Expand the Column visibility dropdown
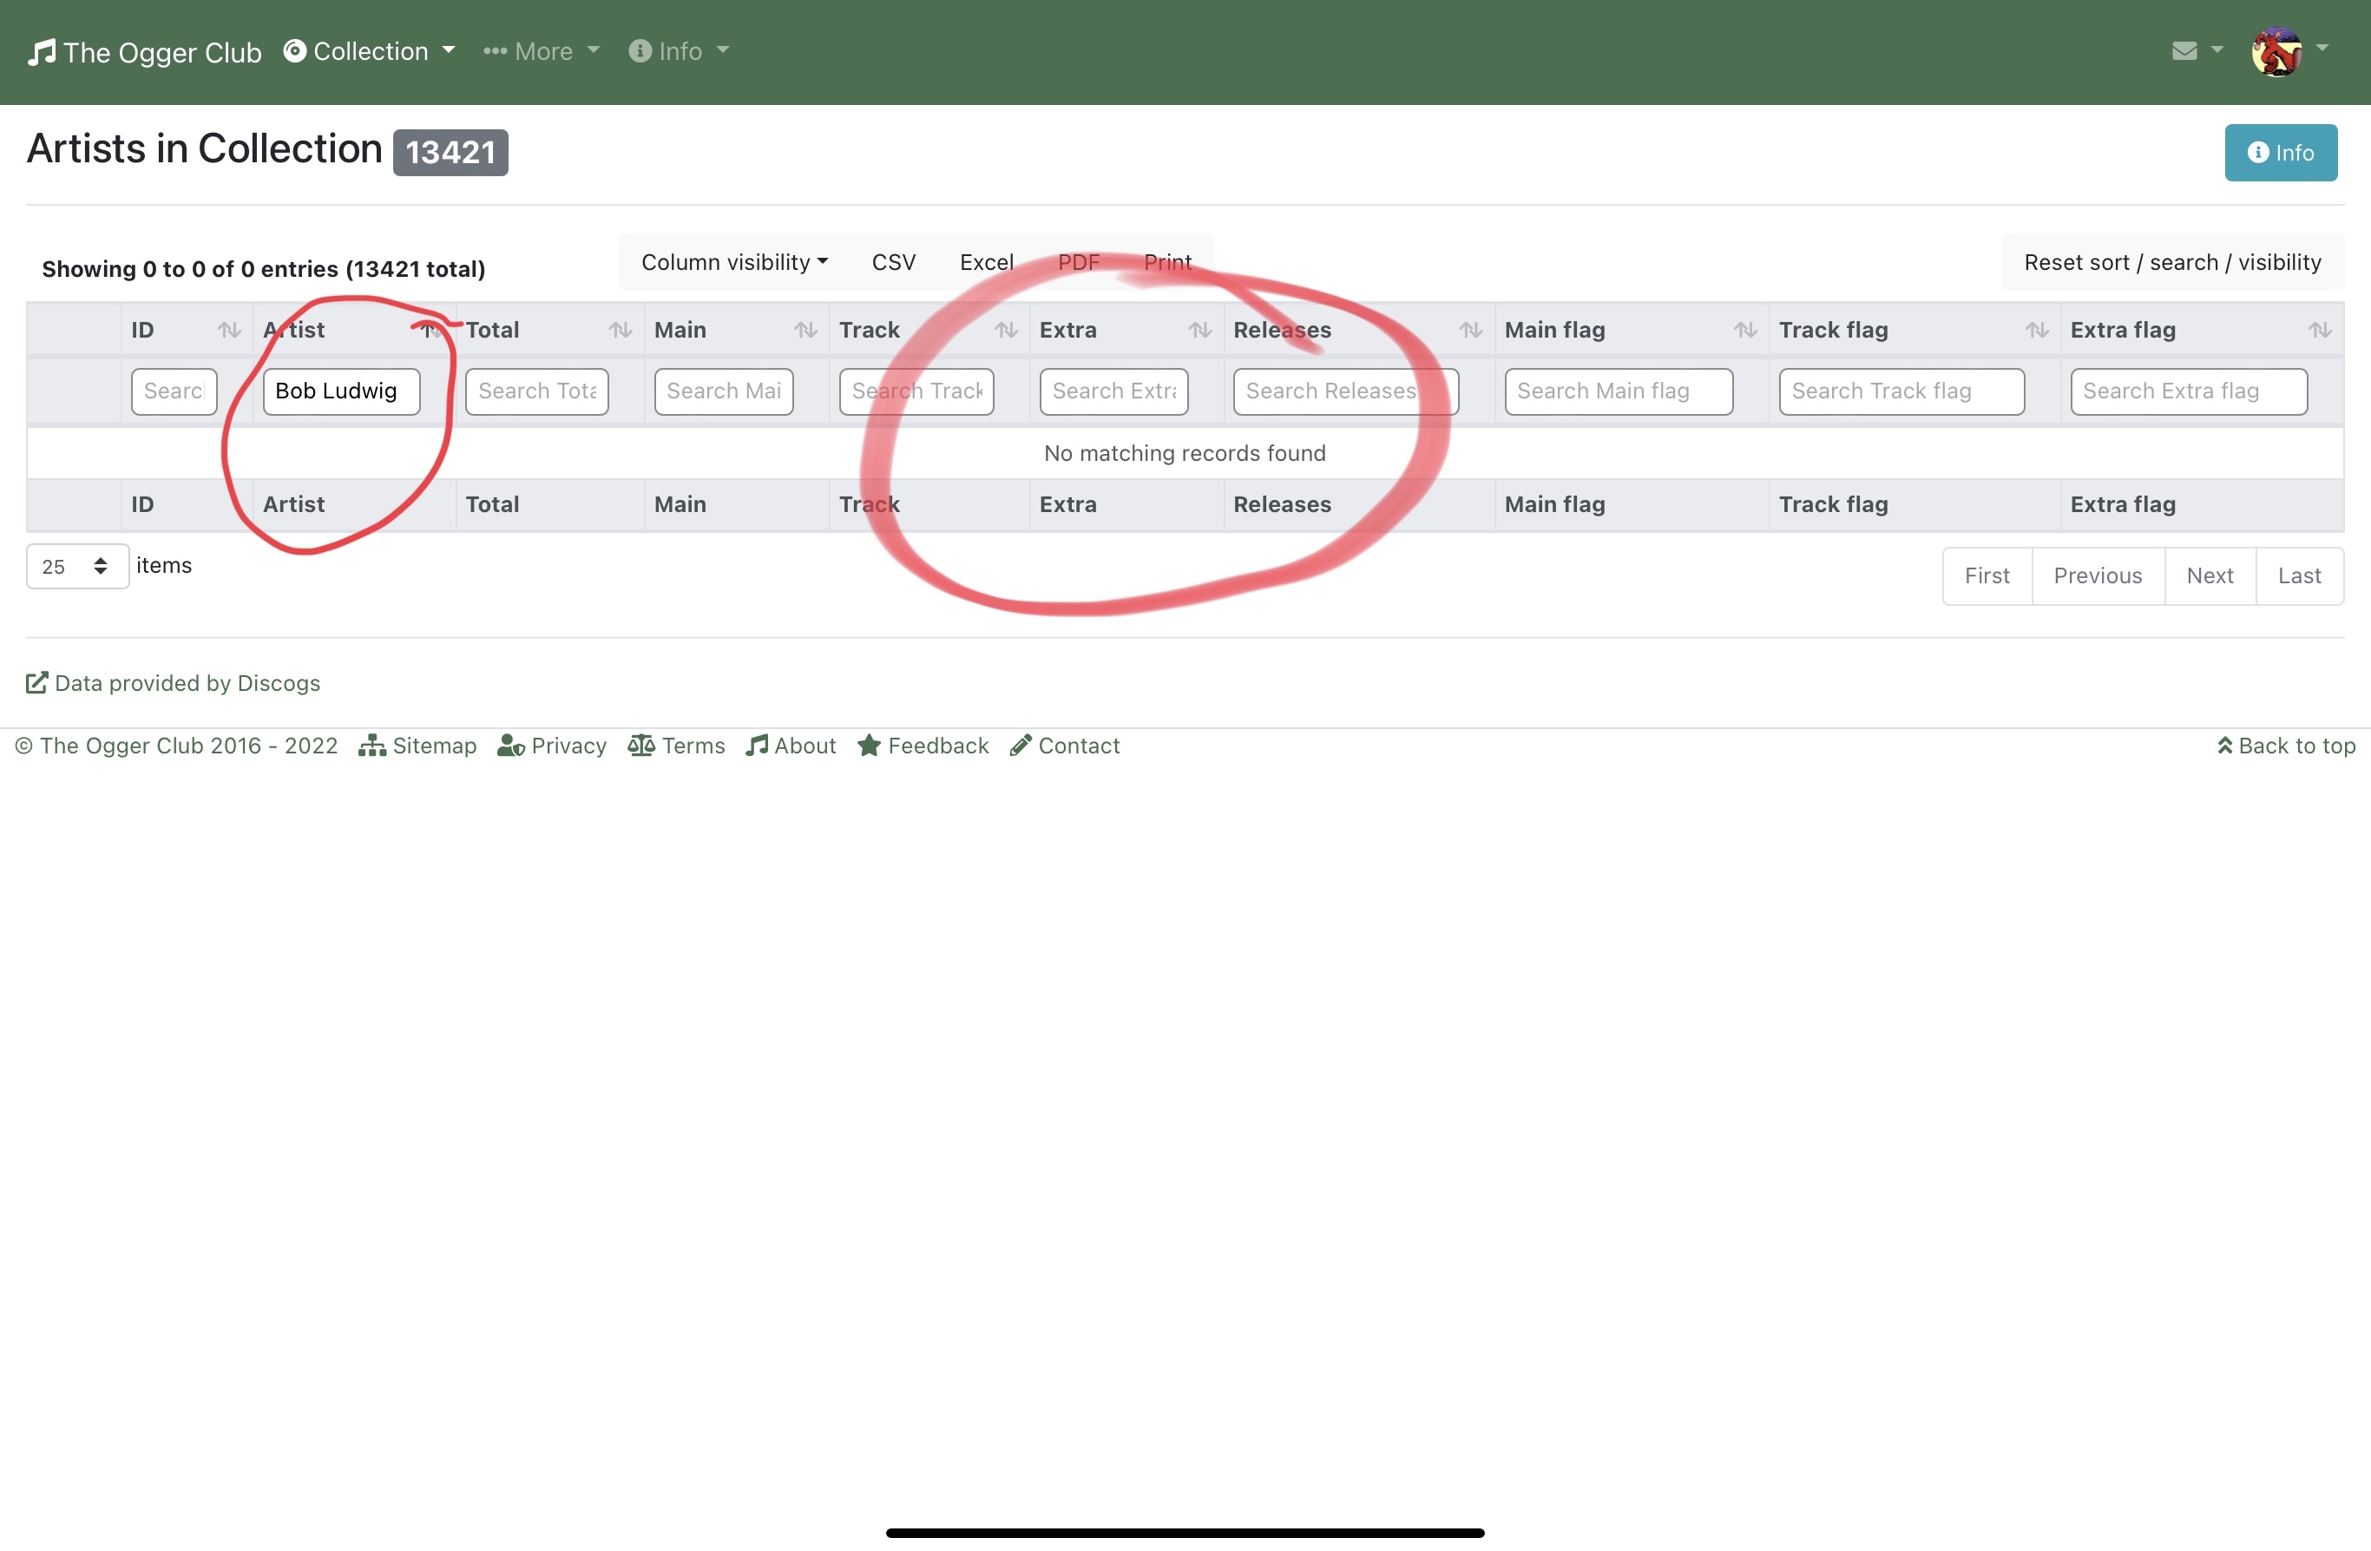This screenshot has height=1551, width=2371. click(734, 263)
